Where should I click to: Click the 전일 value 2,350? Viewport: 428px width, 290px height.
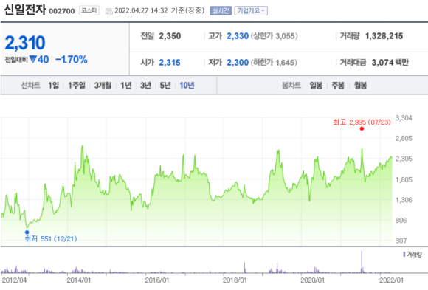tap(170, 36)
